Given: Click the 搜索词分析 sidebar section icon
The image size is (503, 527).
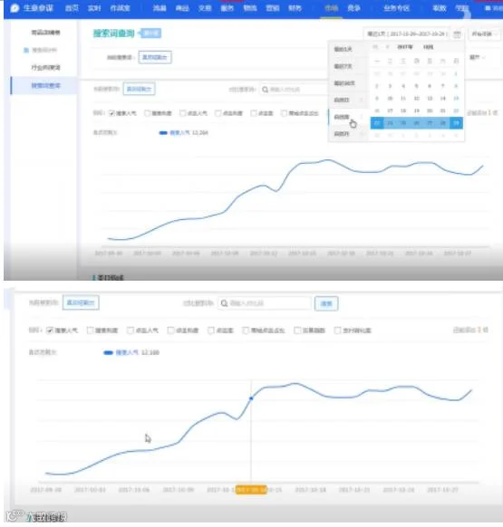Looking at the screenshot, I should 26,50.
